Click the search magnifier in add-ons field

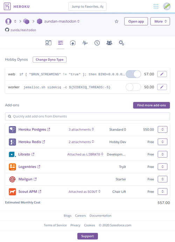[x=9, y=116]
